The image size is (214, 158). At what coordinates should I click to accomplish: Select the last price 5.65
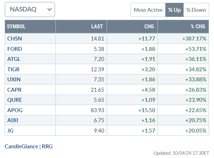pos(99,100)
